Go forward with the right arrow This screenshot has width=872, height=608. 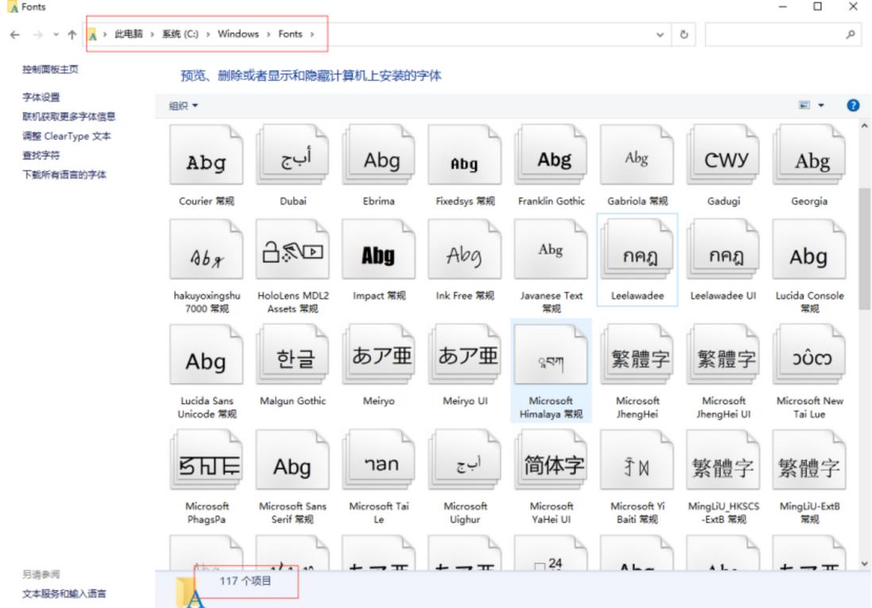(x=38, y=34)
